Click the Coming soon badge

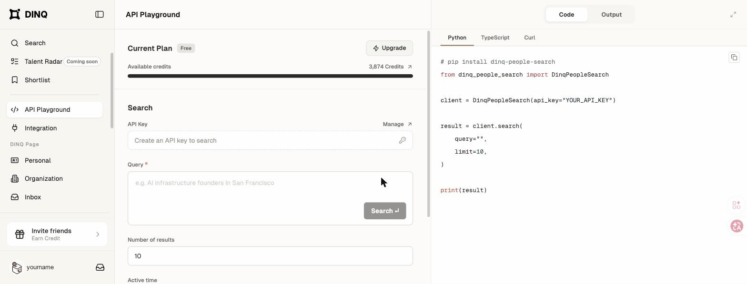click(x=82, y=61)
